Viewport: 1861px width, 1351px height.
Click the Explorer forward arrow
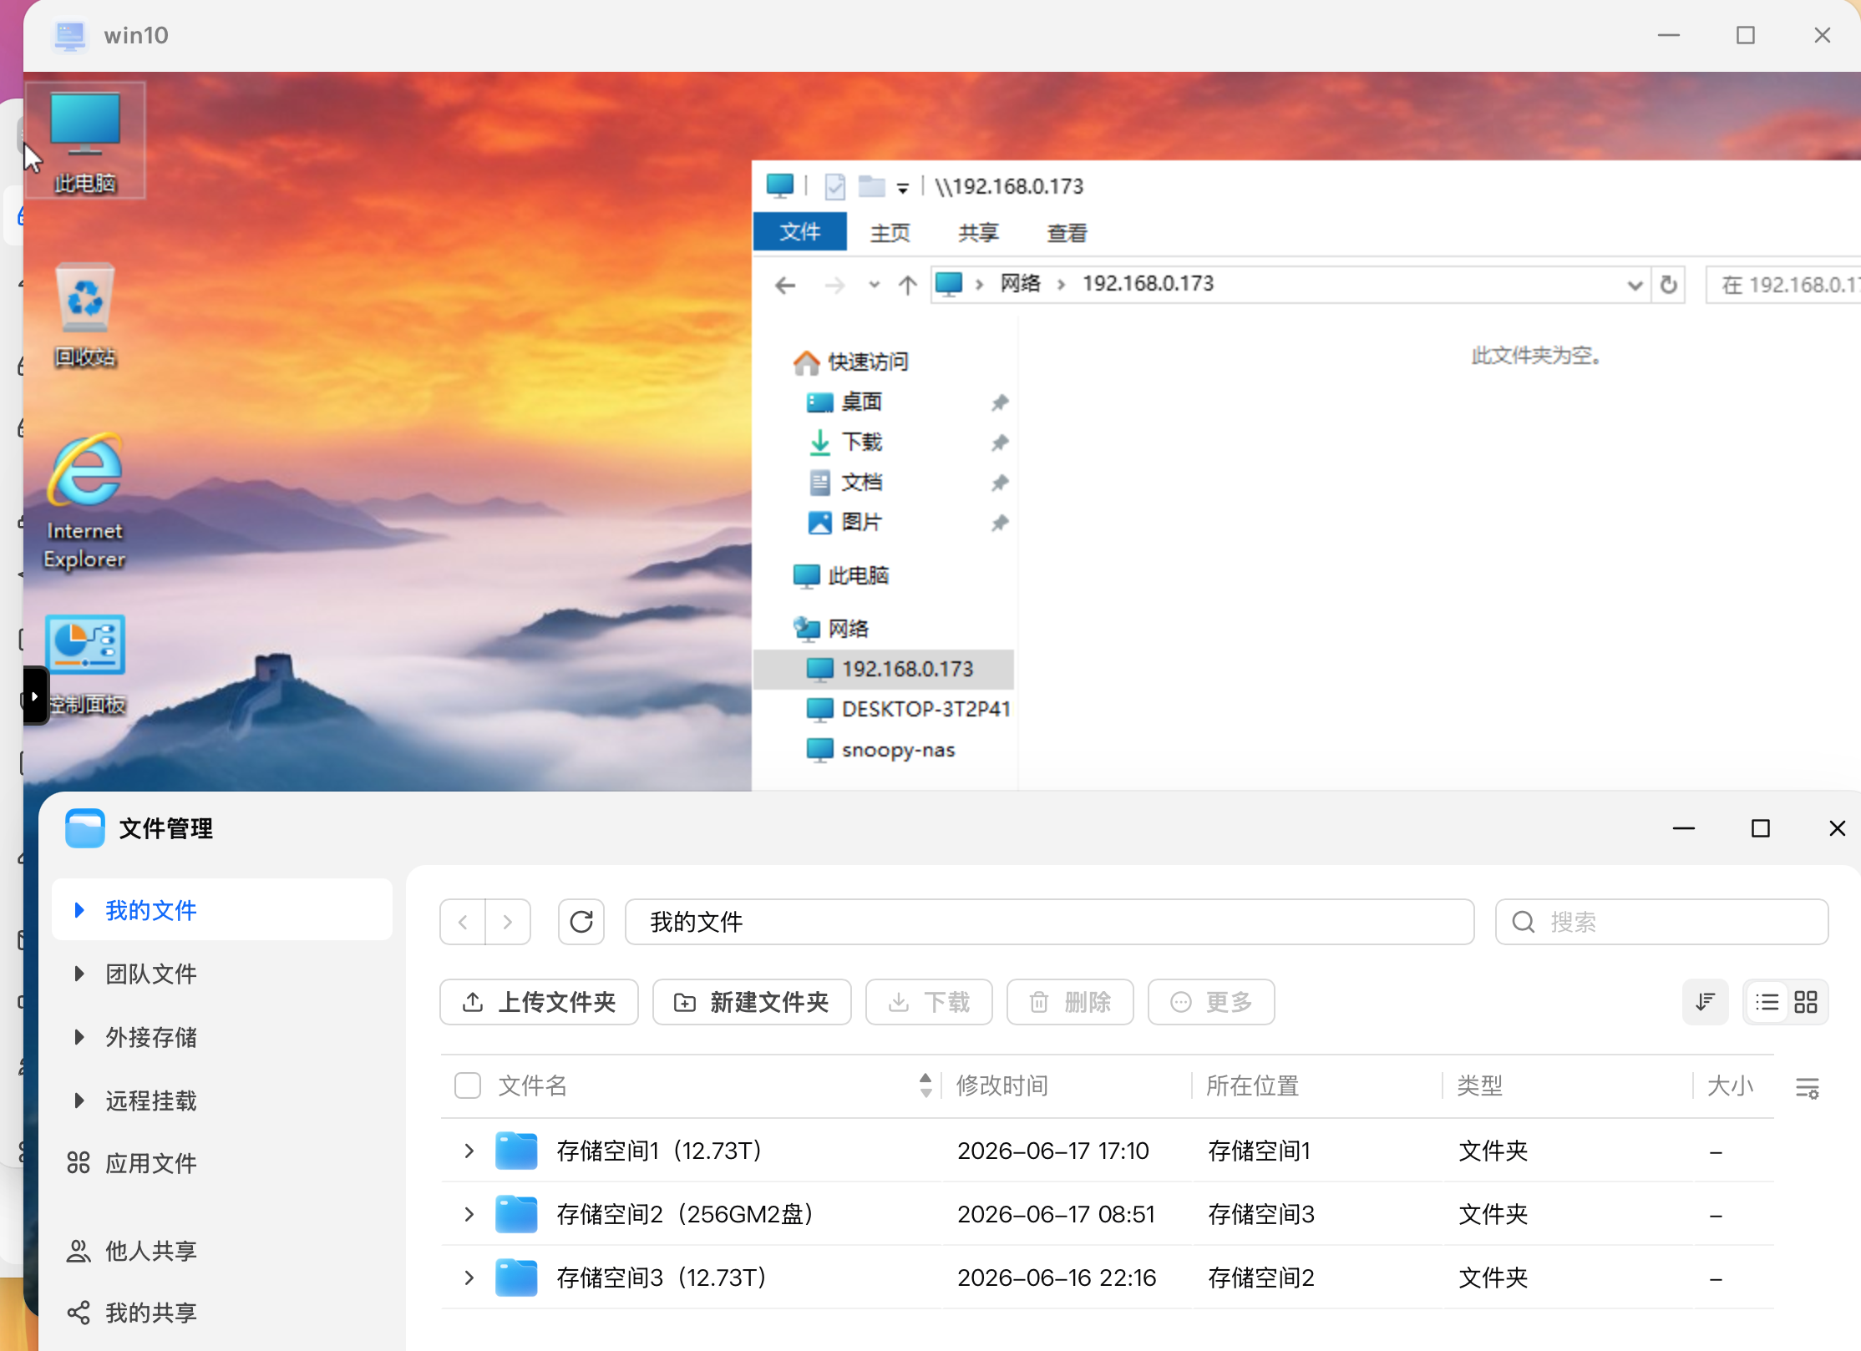[834, 286]
